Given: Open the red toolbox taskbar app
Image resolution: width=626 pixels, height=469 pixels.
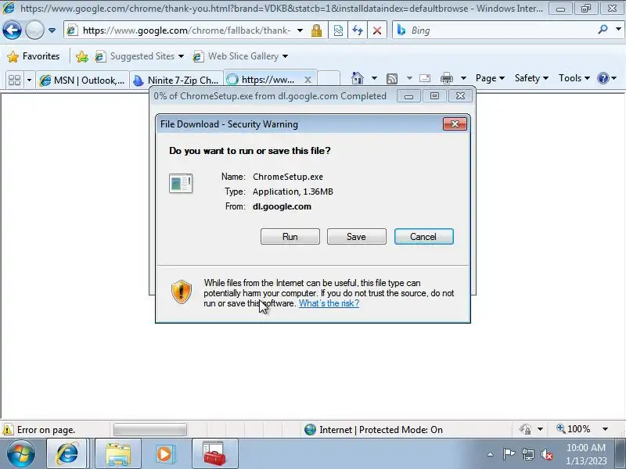Looking at the screenshot, I should point(214,453).
